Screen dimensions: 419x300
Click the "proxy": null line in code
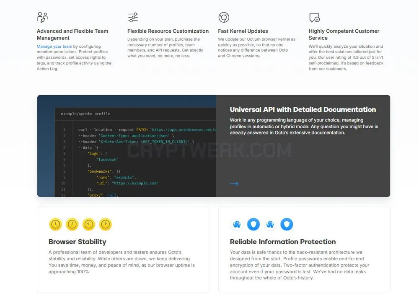103,195
